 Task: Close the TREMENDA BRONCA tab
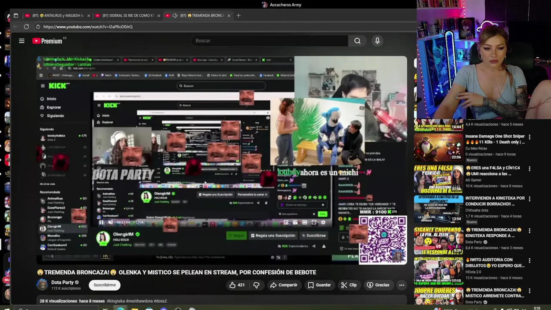(x=229, y=15)
